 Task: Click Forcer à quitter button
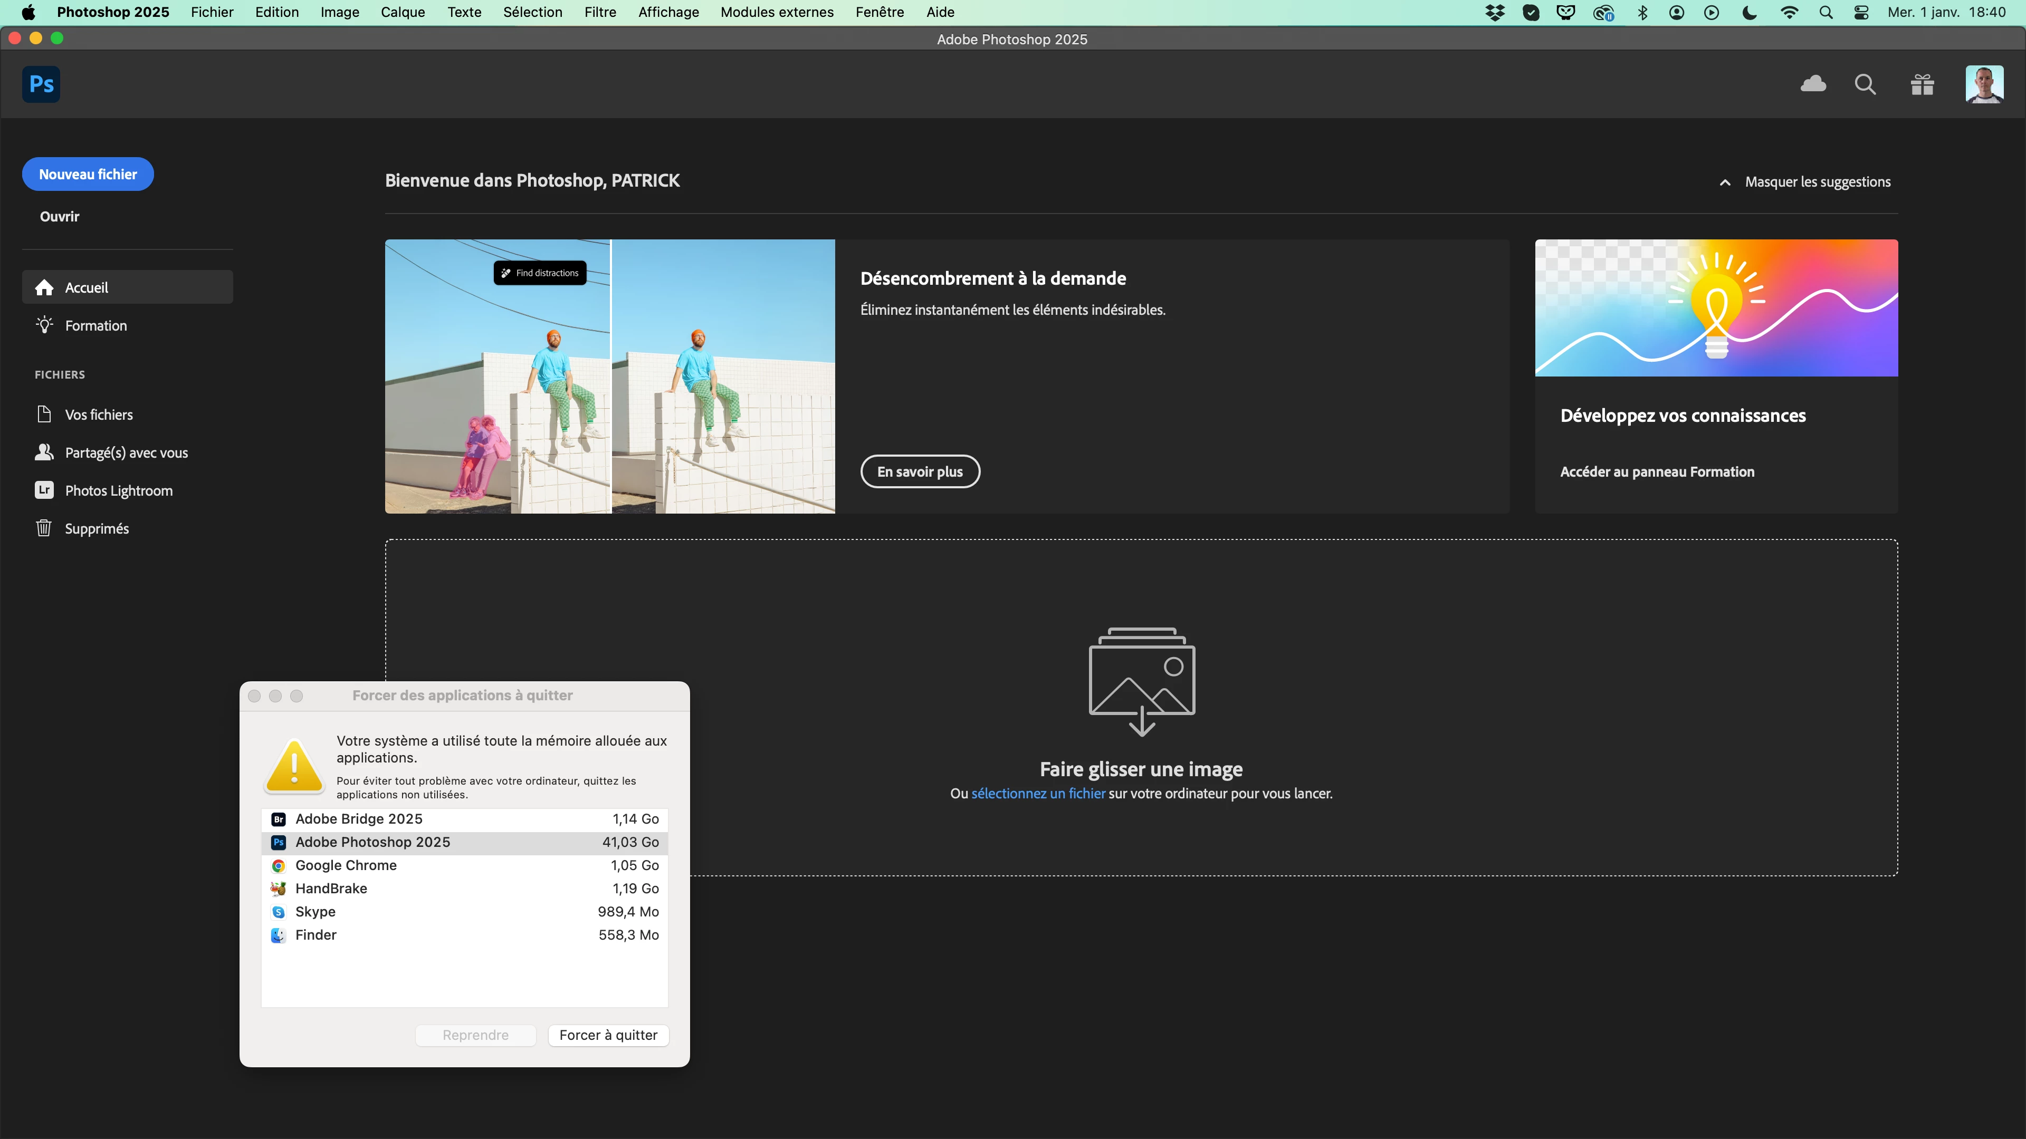(608, 1035)
